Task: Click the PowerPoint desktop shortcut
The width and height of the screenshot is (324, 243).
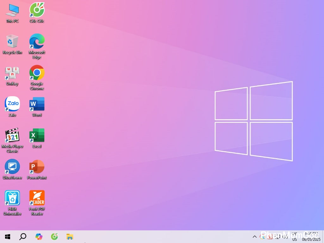Action: [x=37, y=167]
